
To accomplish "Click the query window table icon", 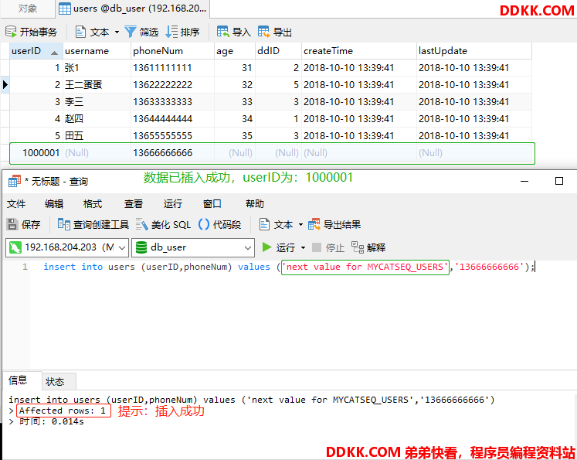I will pyautogui.click(x=15, y=181).
